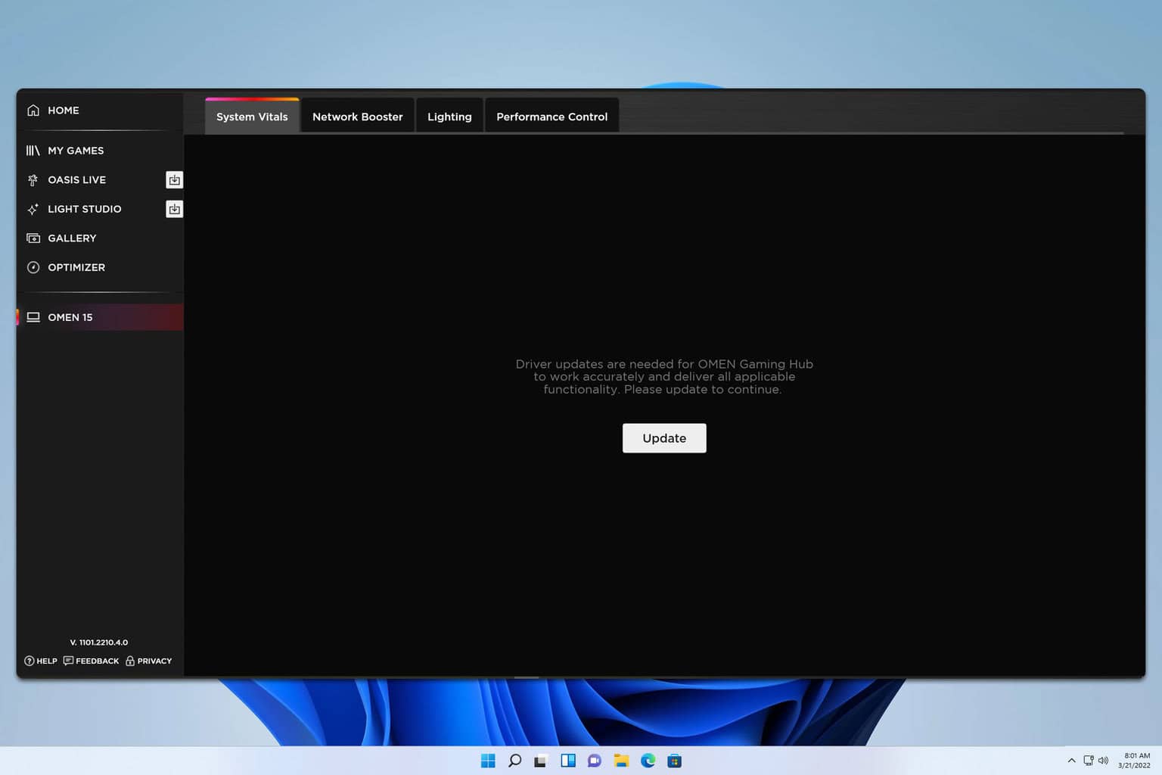Click the FEEDBACK speech bubble icon
1162x775 pixels.
pyautogui.click(x=69, y=661)
